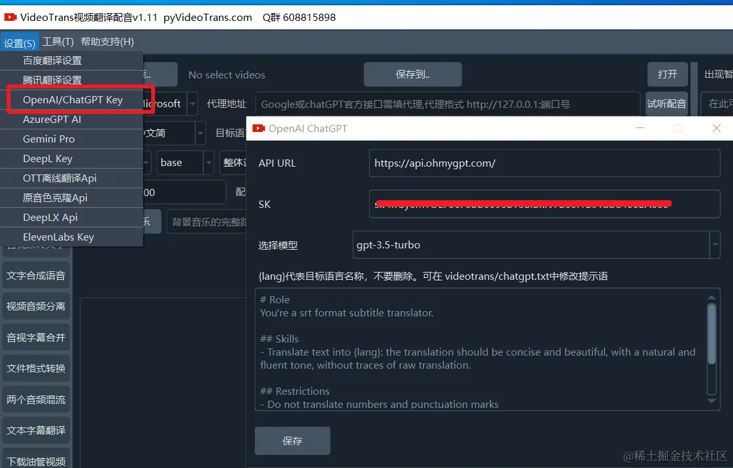Expand the base model dropdown
The height and width of the screenshot is (468, 733).
pyautogui.click(x=209, y=163)
